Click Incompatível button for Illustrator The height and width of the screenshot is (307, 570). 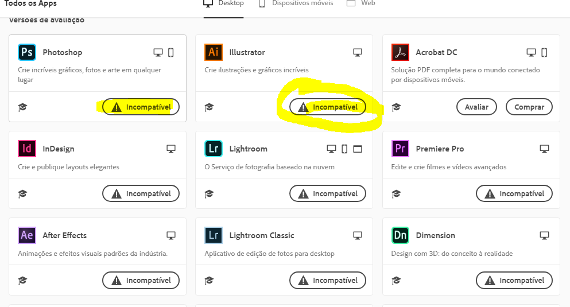(328, 107)
